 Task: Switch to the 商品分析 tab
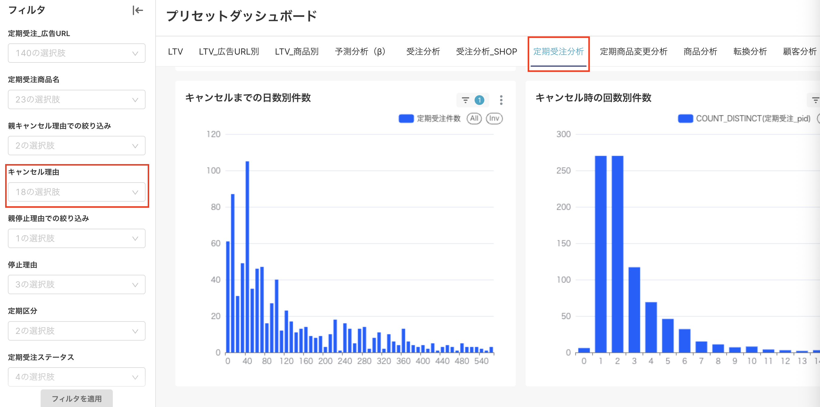700,52
